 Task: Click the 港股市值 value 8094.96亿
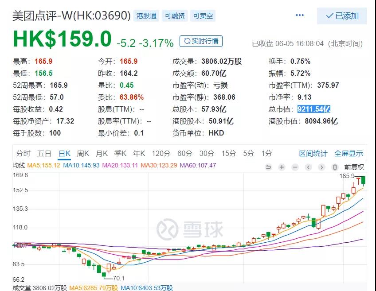[321, 121]
